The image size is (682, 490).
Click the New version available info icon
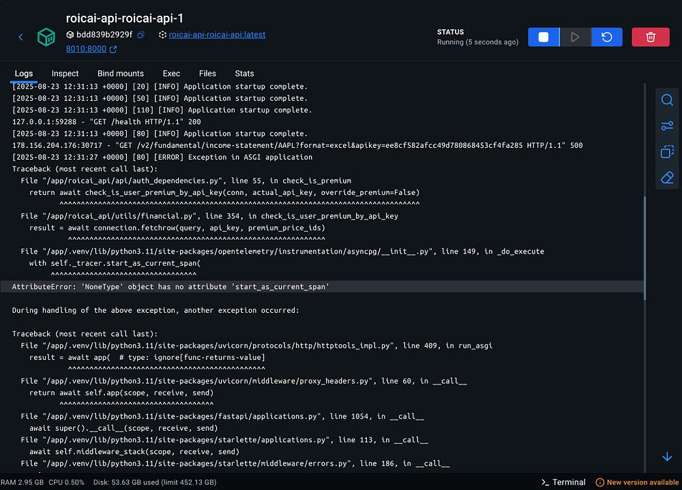(x=599, y=483)
